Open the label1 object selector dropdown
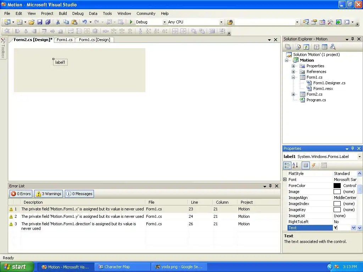Image resolution: width=363 pixels, height=272 pixels. [x=359, y=157]
